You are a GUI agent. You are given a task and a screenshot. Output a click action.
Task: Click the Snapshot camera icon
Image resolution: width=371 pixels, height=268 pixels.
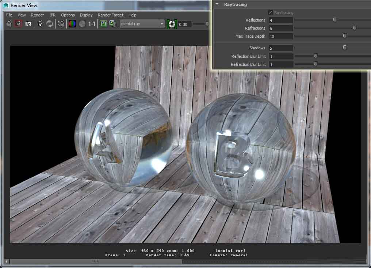[28, 24]
